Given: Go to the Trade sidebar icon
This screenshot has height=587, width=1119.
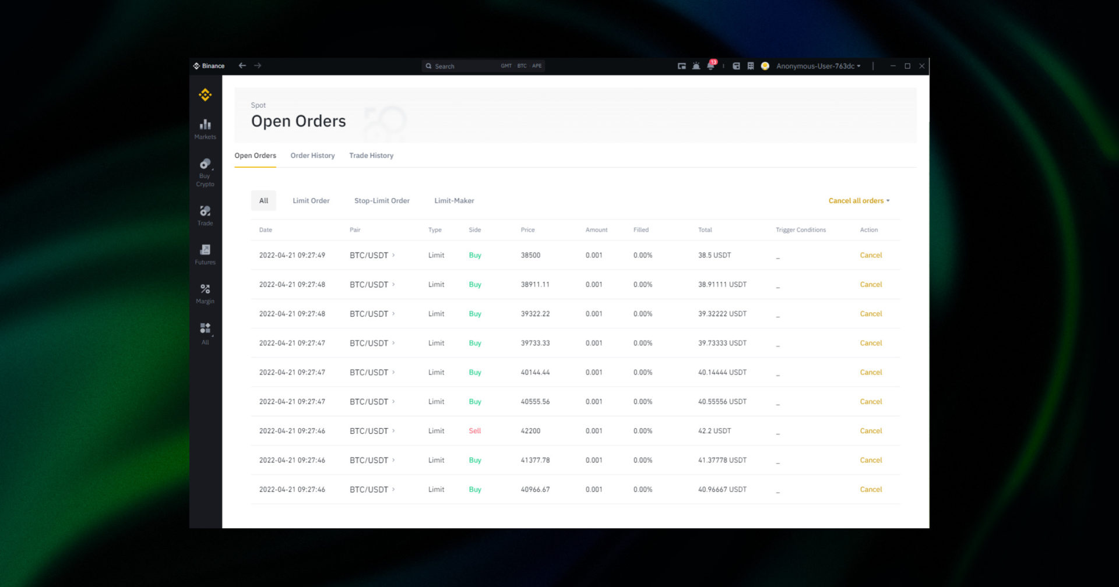Looking at the screenshot, I should pos(205,215).
